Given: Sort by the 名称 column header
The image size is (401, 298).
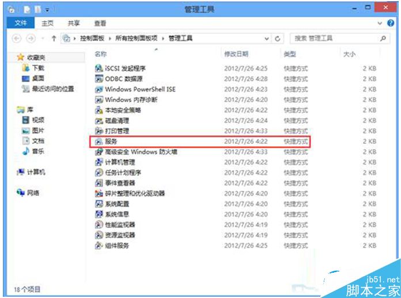Looking at the screenshot, I should click(100, 54).
